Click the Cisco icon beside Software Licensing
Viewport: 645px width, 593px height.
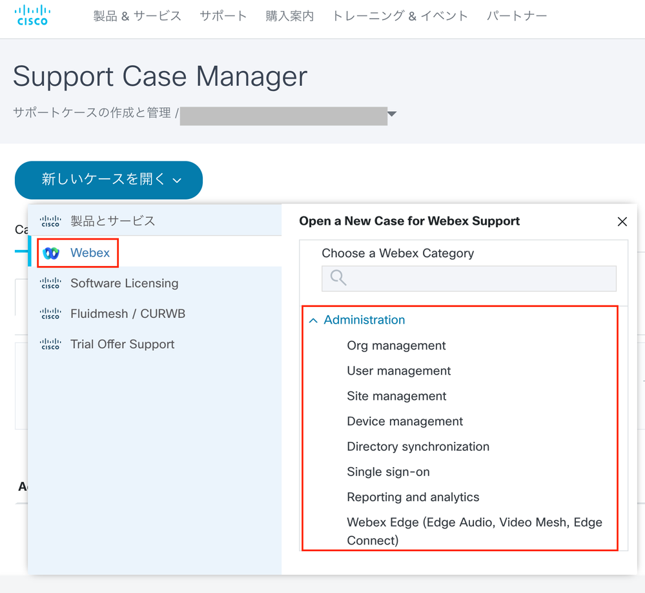point(50,283)
